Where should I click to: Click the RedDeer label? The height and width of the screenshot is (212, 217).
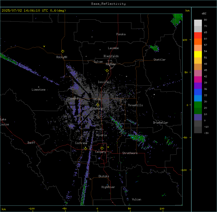[111, 64]
